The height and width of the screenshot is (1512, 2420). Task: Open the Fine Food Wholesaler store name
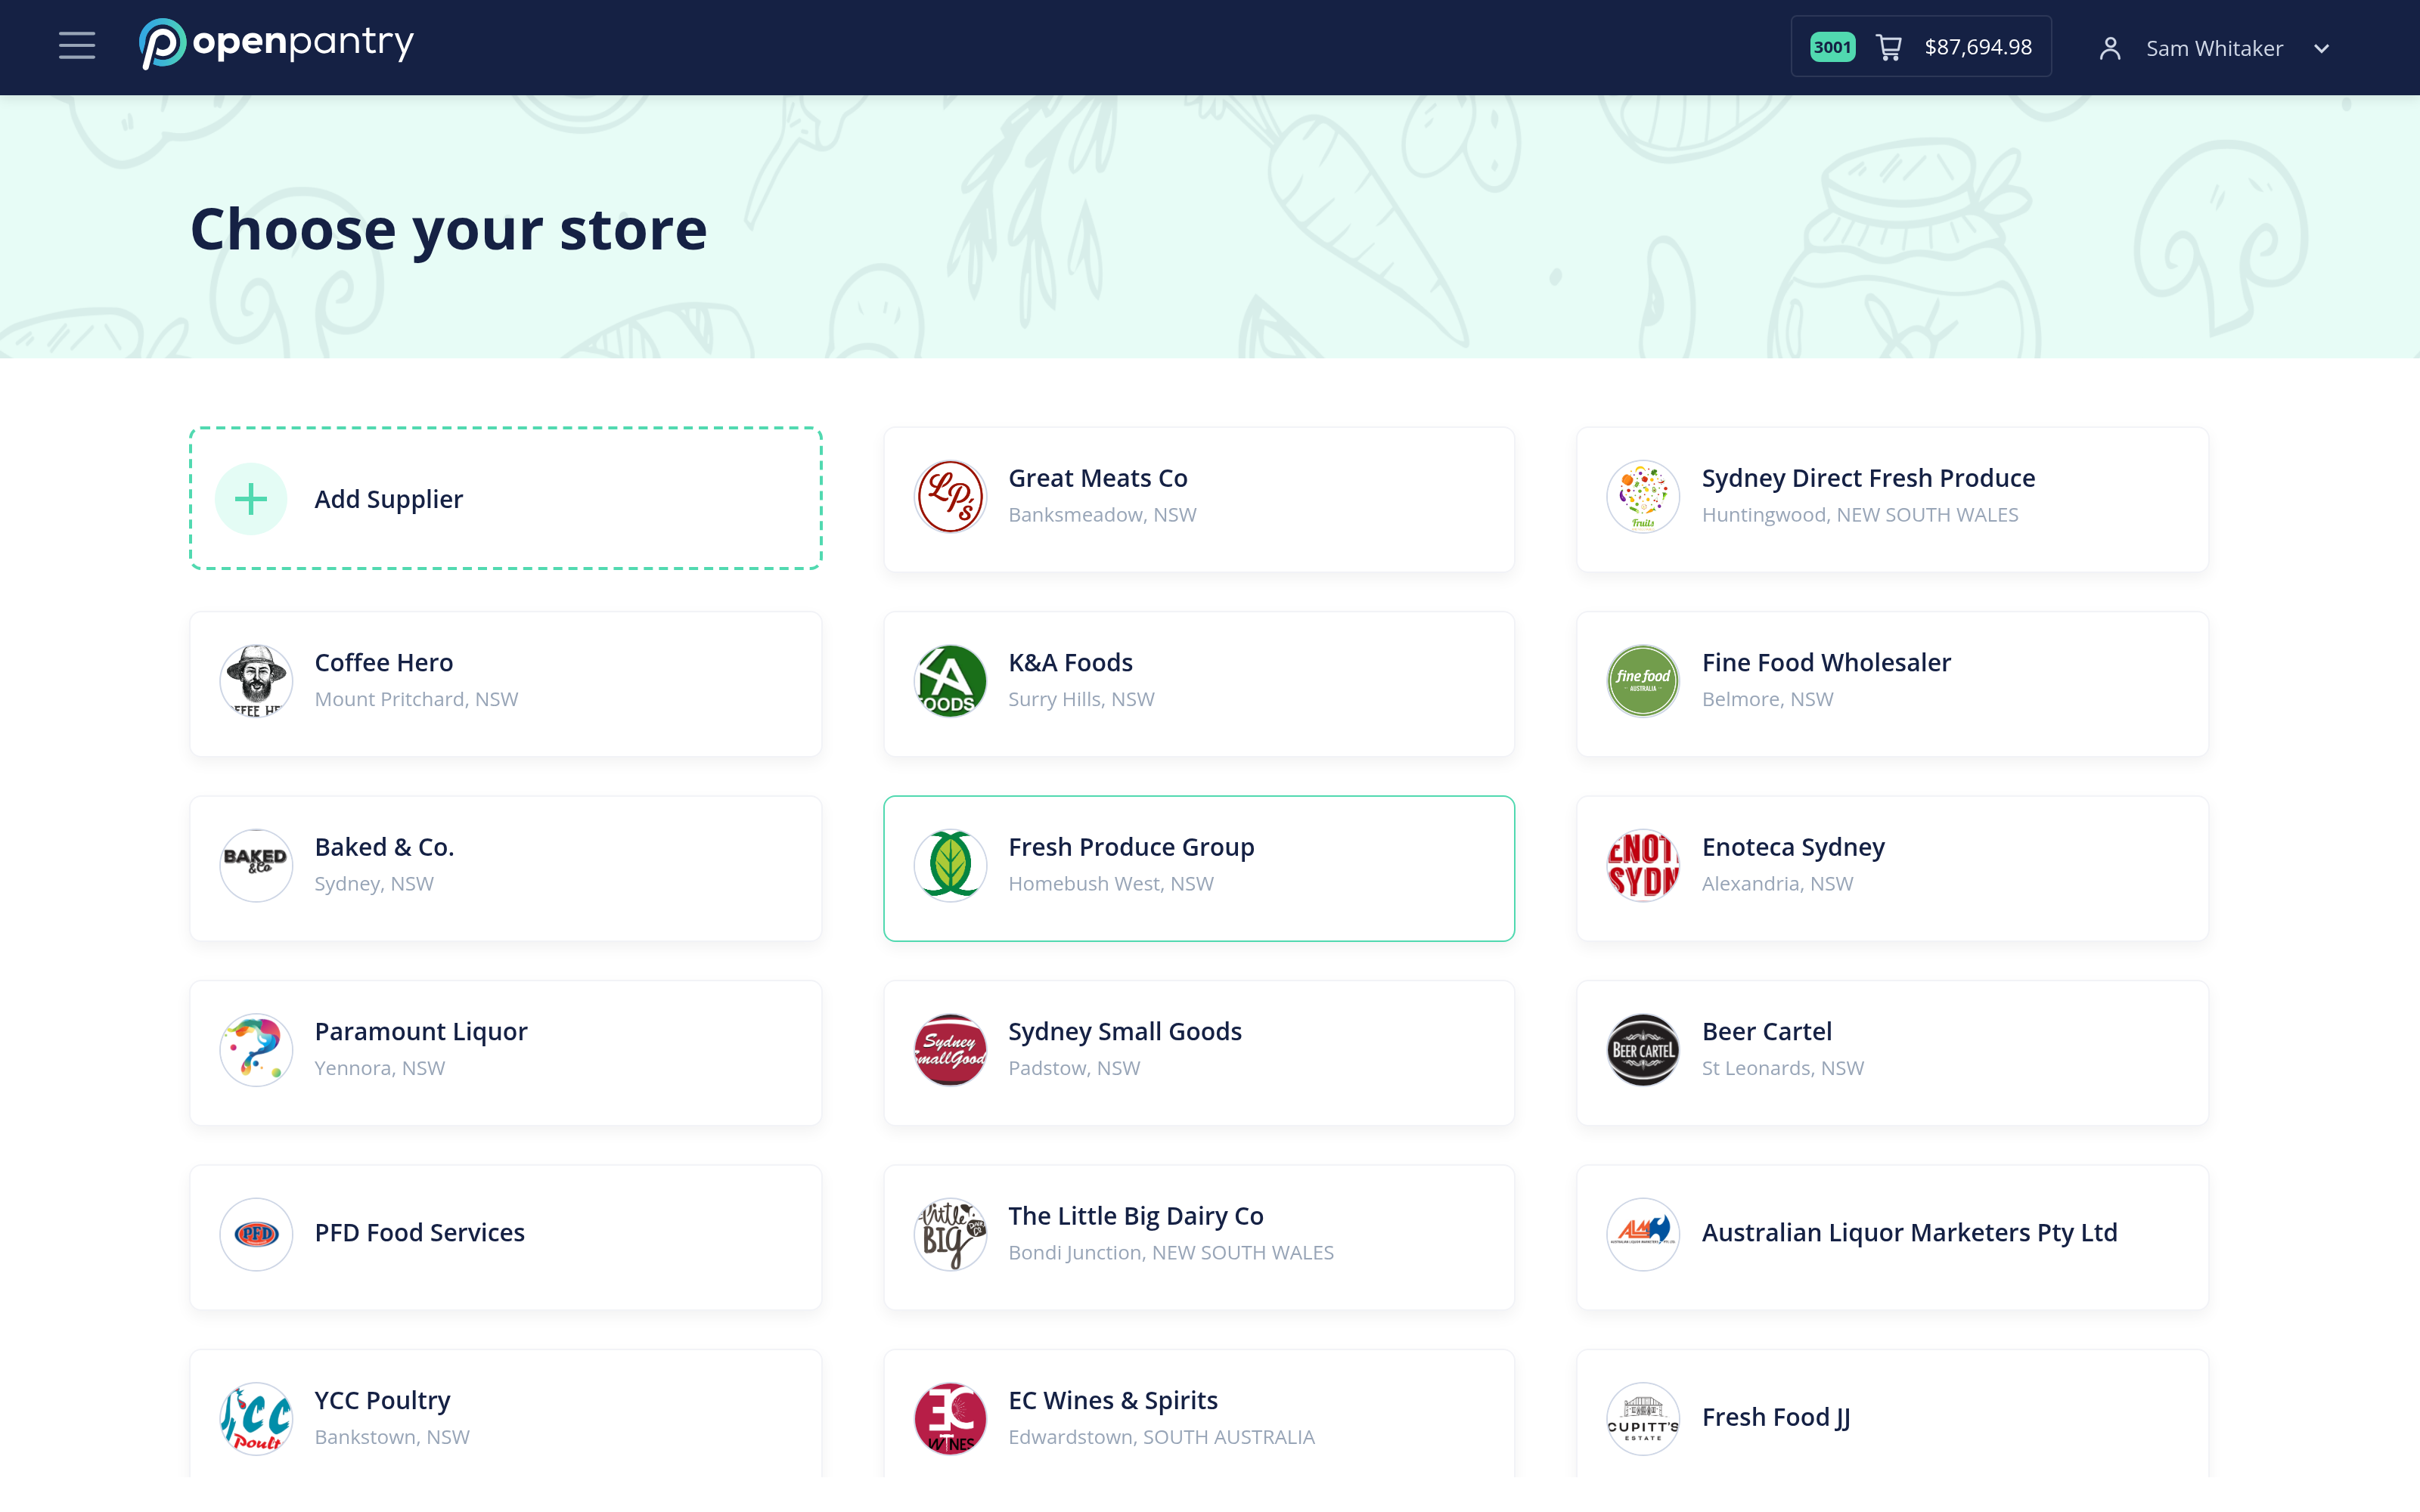pos(1826,662)
